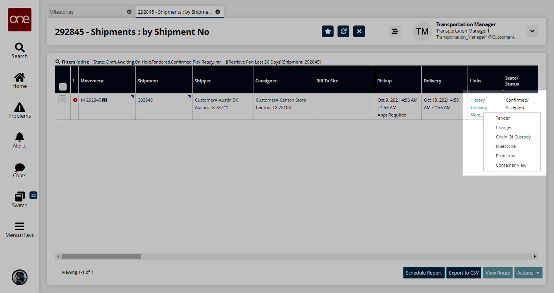Choose Charges from the links menu
Image resolution: width=554 pixels, height=293 pixels.
pyautogui.click(x=504, y=127)
